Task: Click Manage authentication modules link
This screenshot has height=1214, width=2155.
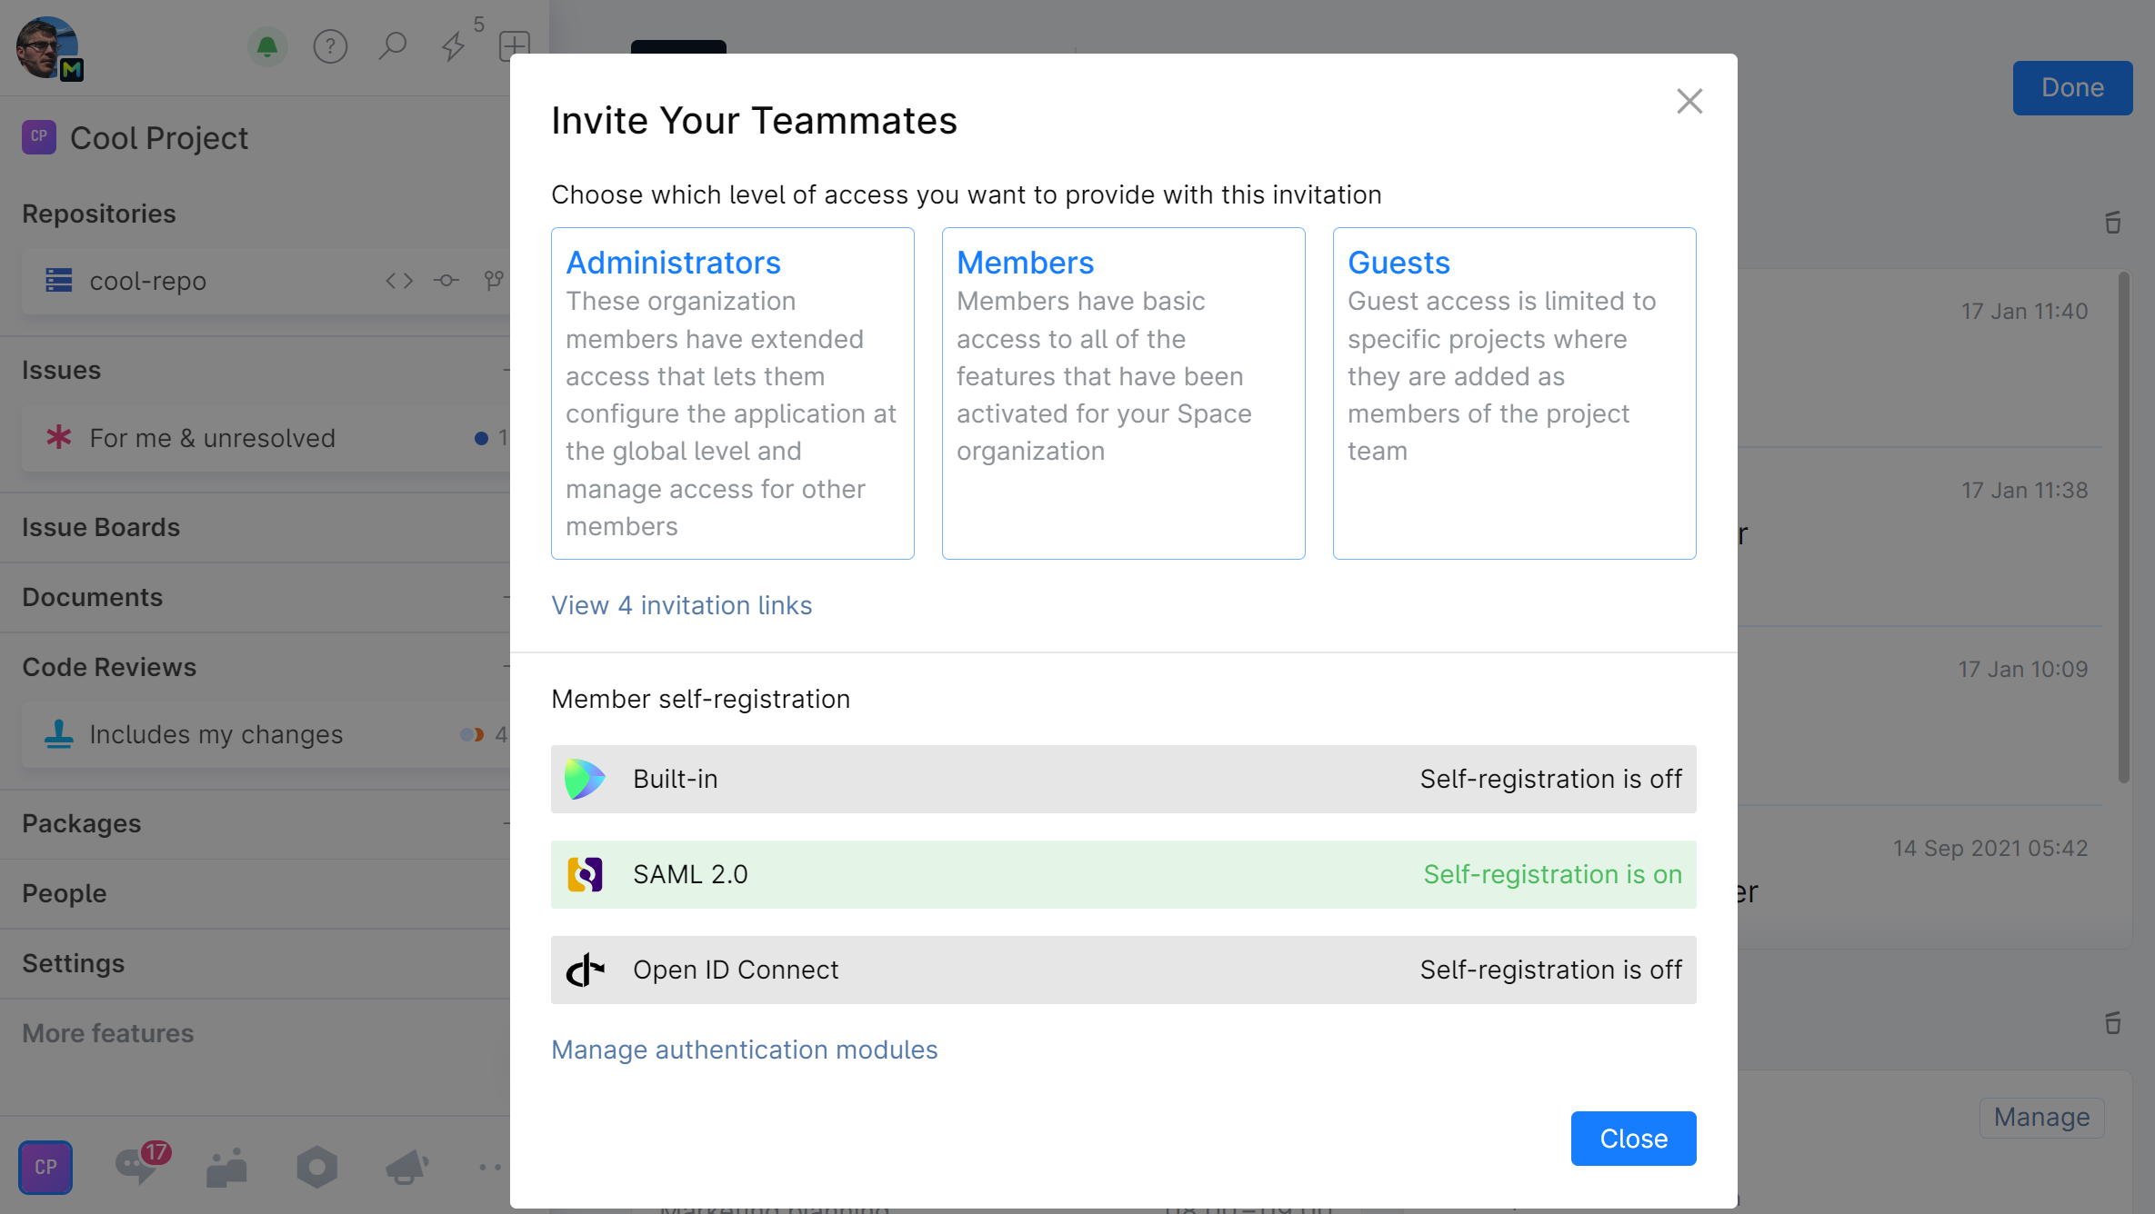Action: [745, 1049]
